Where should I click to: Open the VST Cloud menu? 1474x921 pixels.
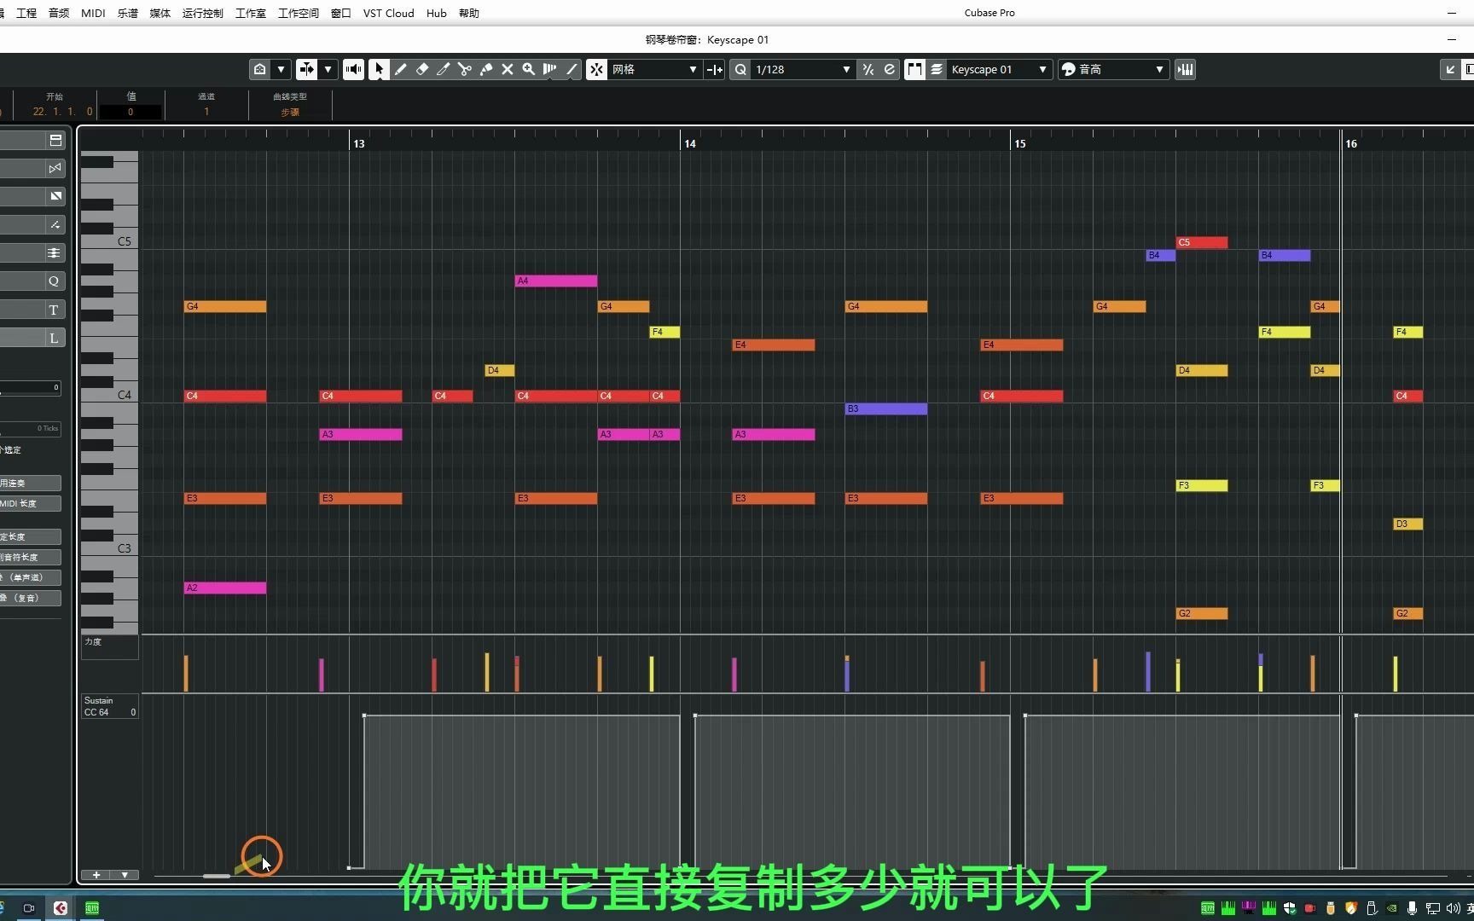[x=388, y=13]
